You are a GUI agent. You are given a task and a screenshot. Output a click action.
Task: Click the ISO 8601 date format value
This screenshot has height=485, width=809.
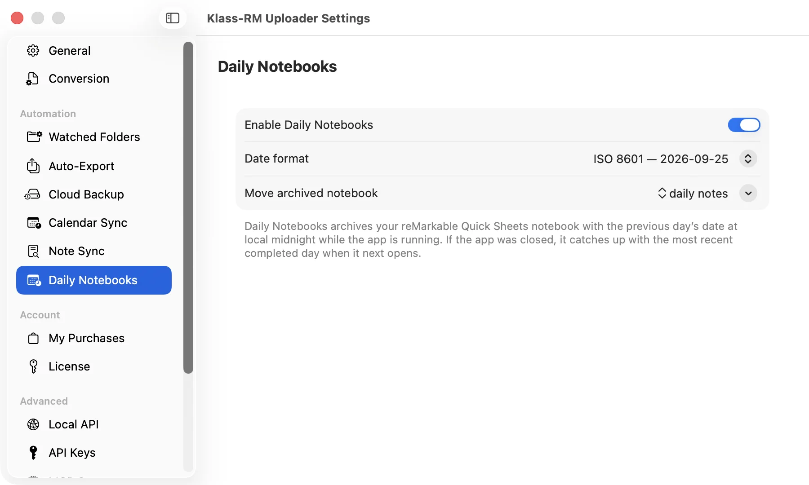click(661, 159)
